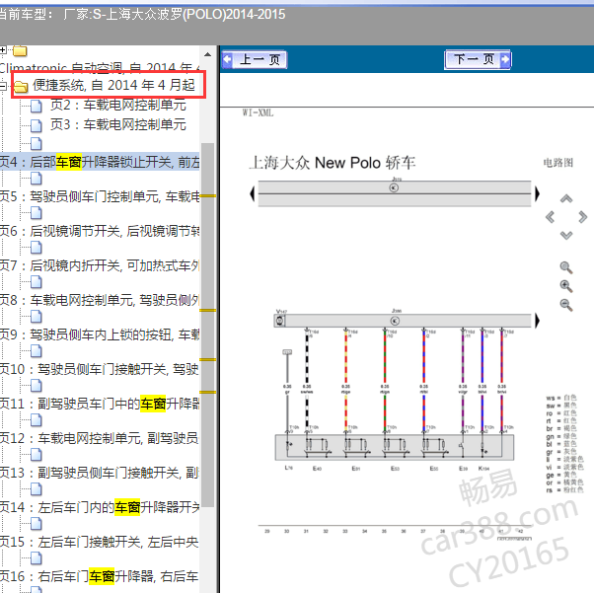
Task: Click the E53 switch label in diagram
Action: point(395,469)
